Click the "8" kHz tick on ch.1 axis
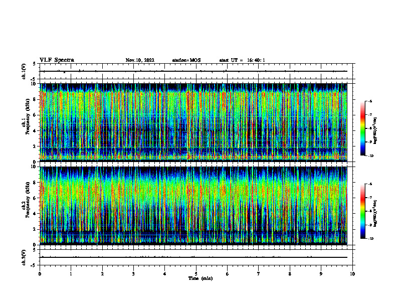This screenshot has height=307, width=397. [x=35, y=99]
